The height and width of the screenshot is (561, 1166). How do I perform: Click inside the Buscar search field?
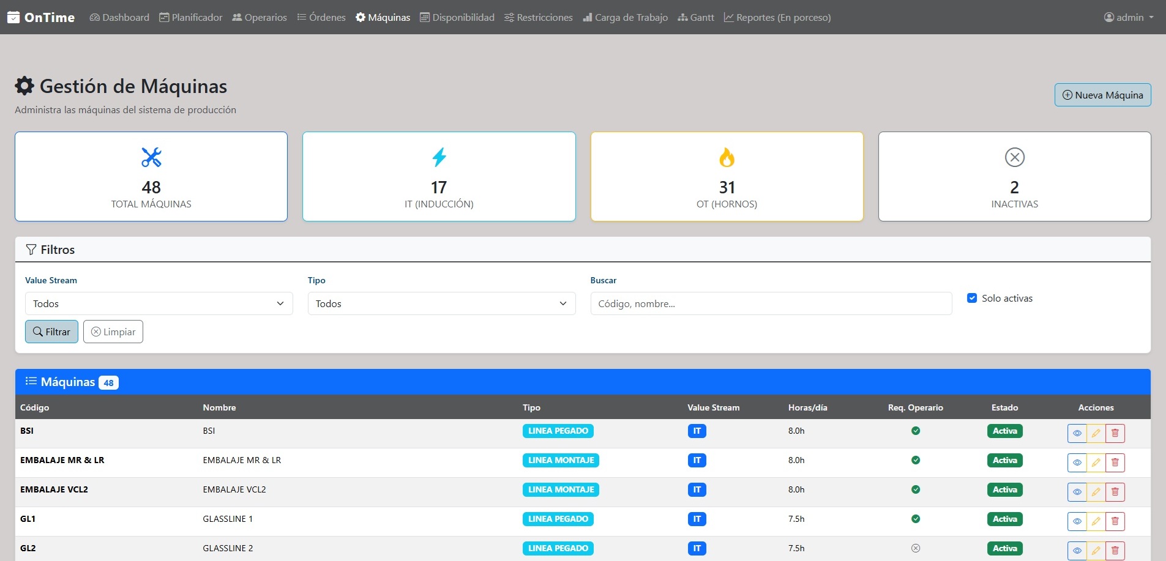point(770,303)
